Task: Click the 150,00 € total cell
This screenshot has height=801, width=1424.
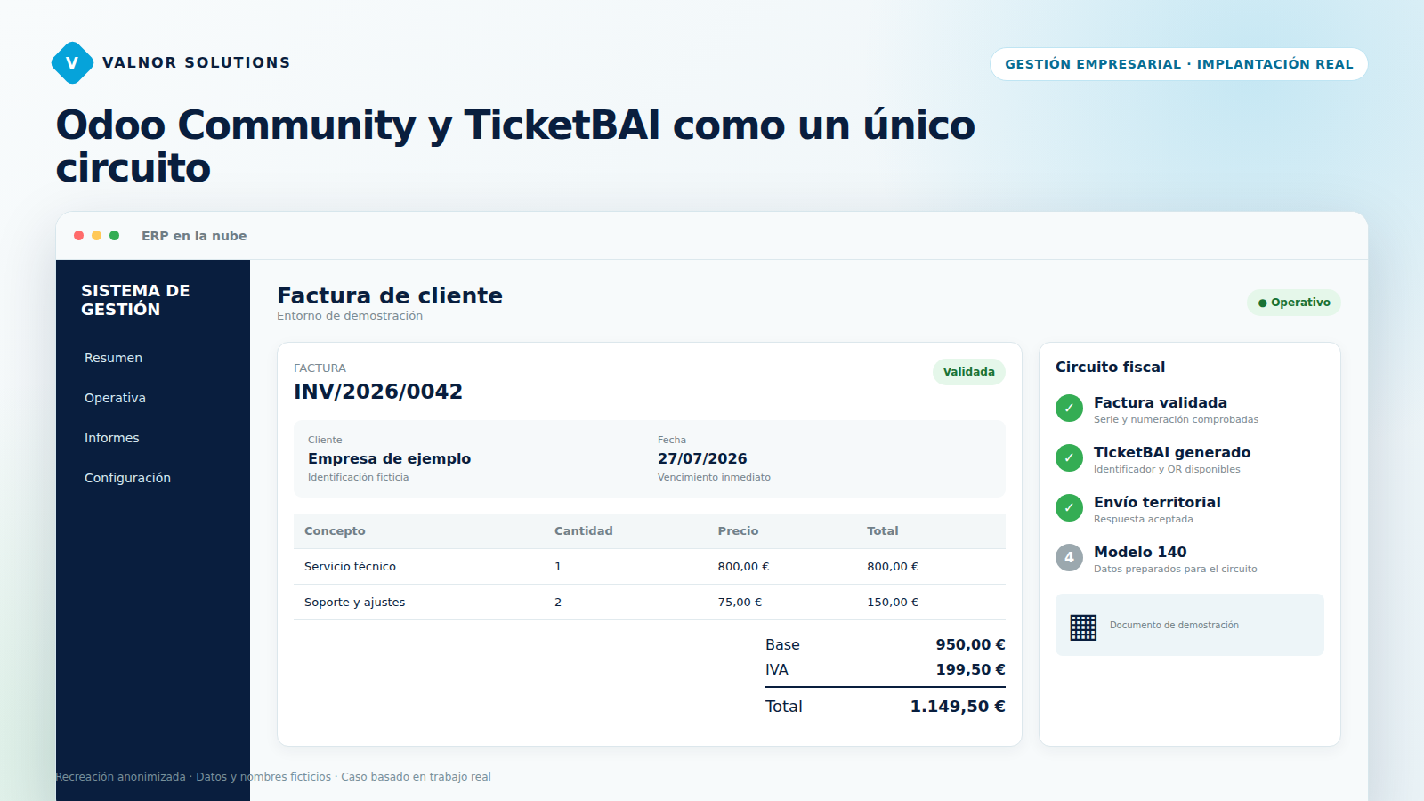Action: pos(893,603)
